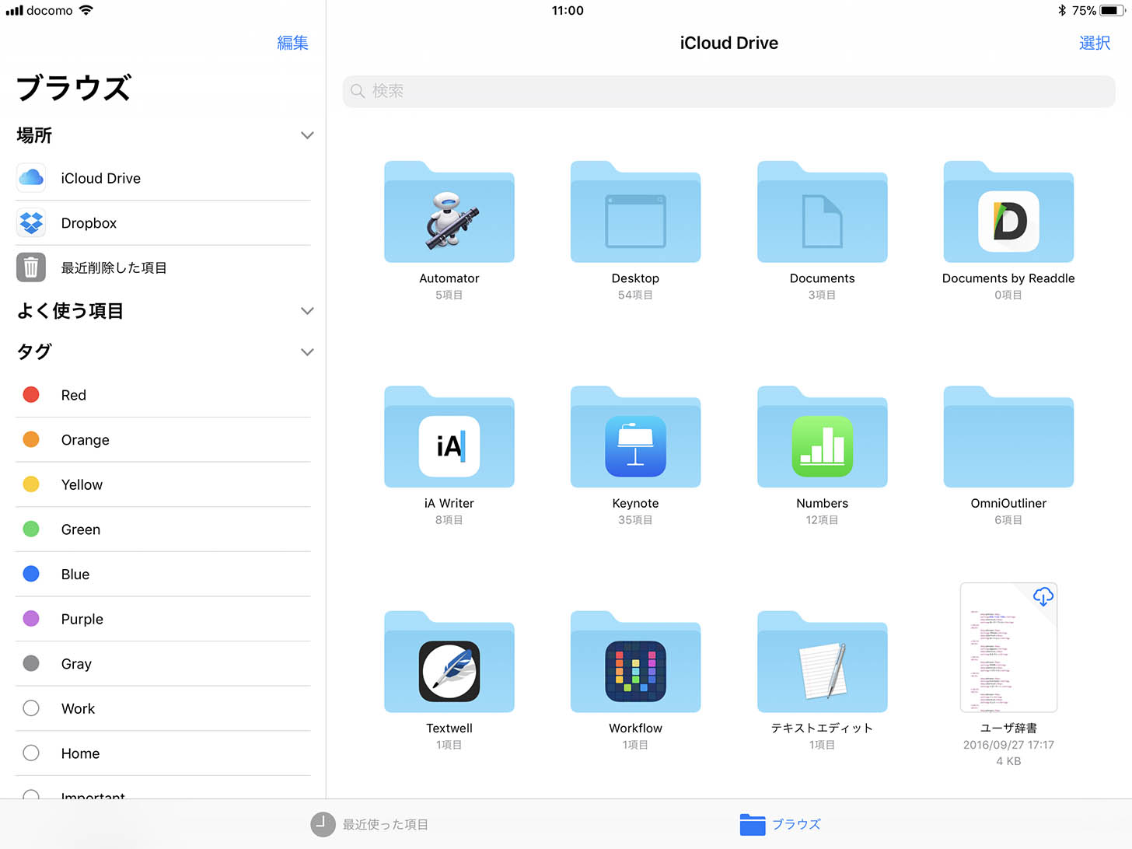Screen dimensions: 1132x849
Task: Select the Gray tag
Action: 76,664
